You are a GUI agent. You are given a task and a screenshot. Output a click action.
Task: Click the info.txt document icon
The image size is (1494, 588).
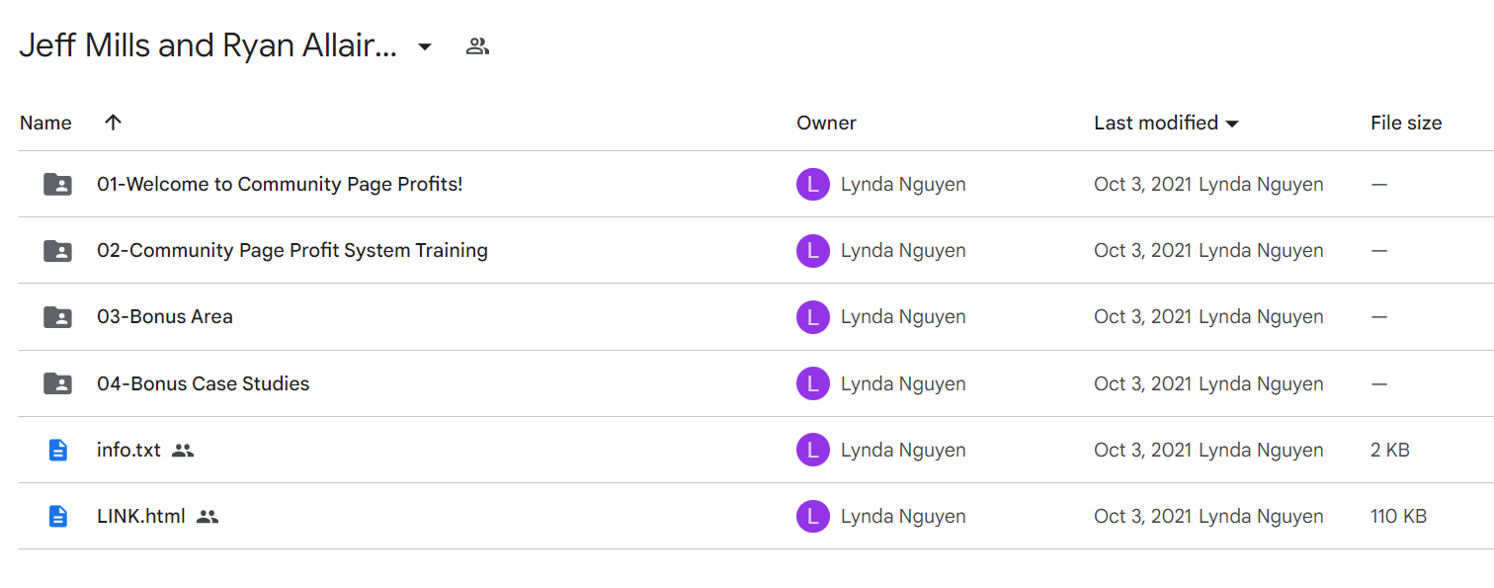point(58,450)
